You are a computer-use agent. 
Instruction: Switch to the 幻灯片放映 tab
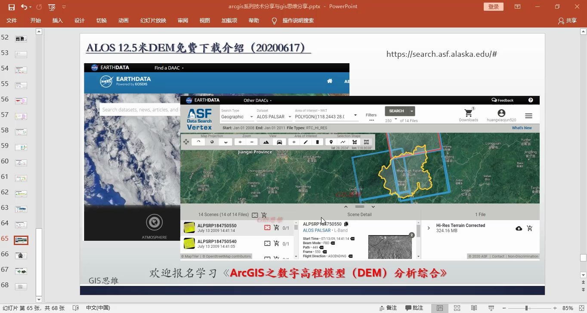pyautogui.click(x=153, y=21)
